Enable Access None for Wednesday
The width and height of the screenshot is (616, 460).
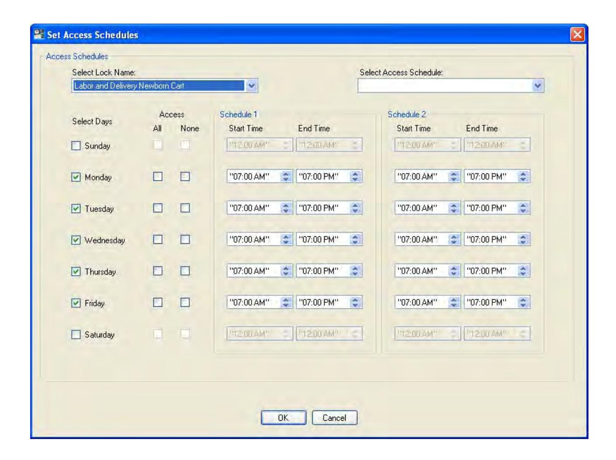click(185, 239)
